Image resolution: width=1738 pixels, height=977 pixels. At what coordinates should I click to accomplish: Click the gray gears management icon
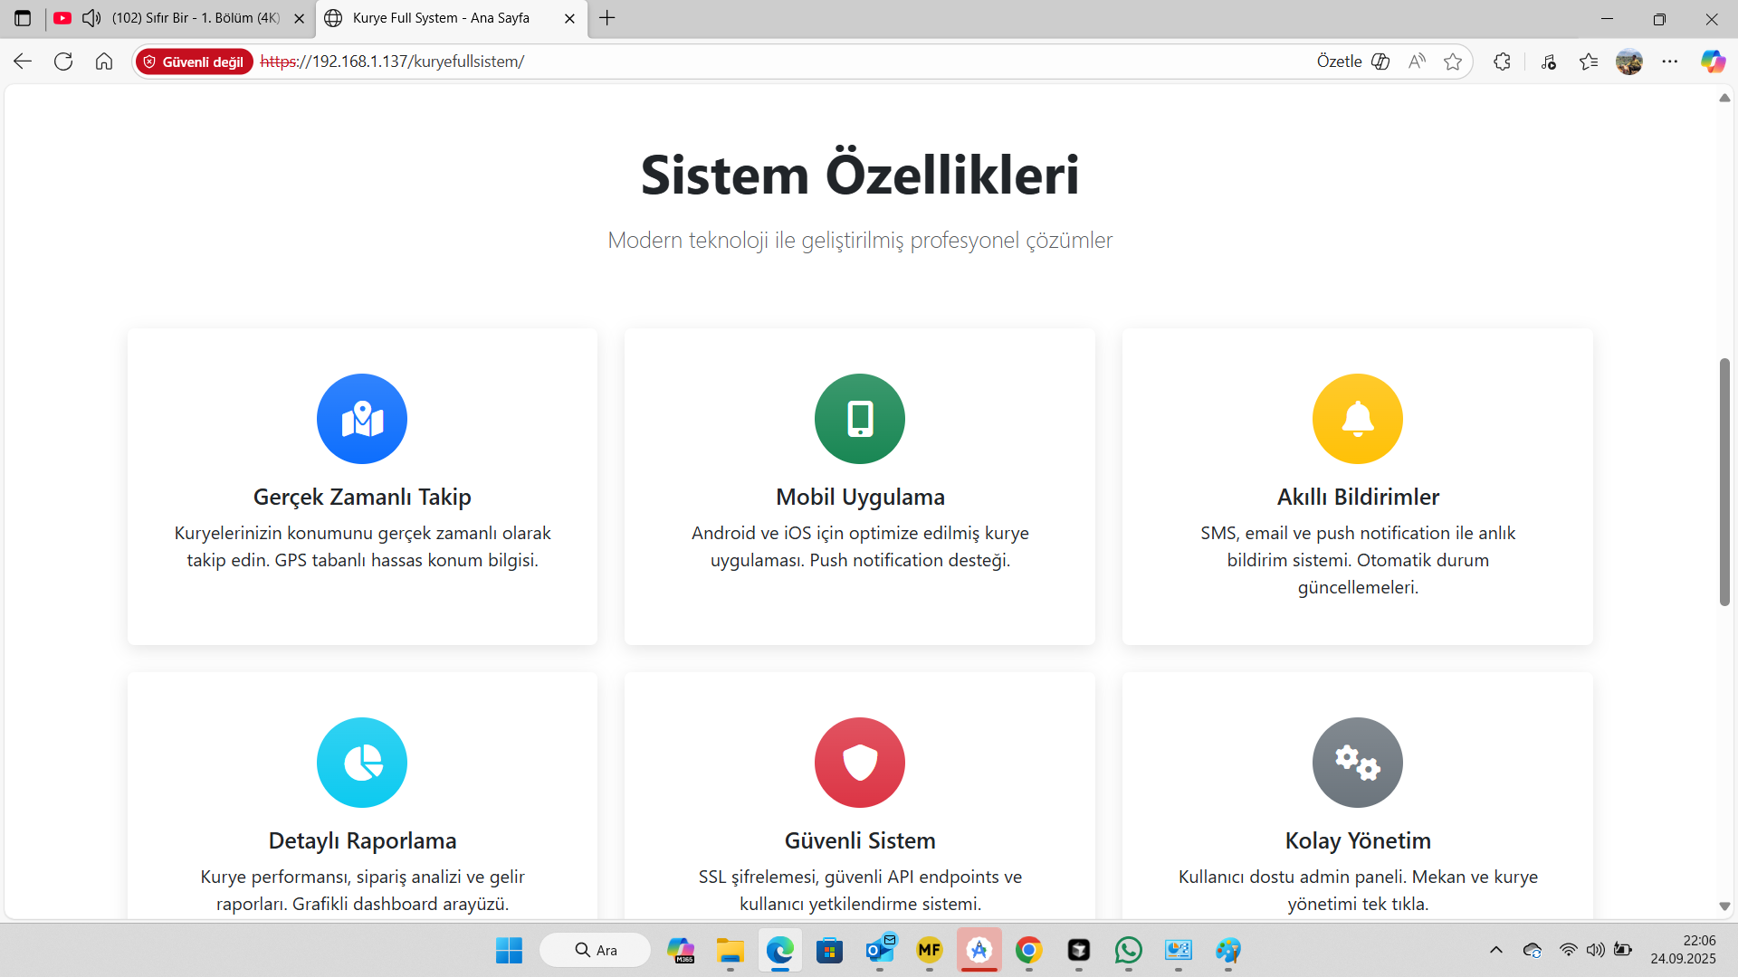(x=1358, y=763)
